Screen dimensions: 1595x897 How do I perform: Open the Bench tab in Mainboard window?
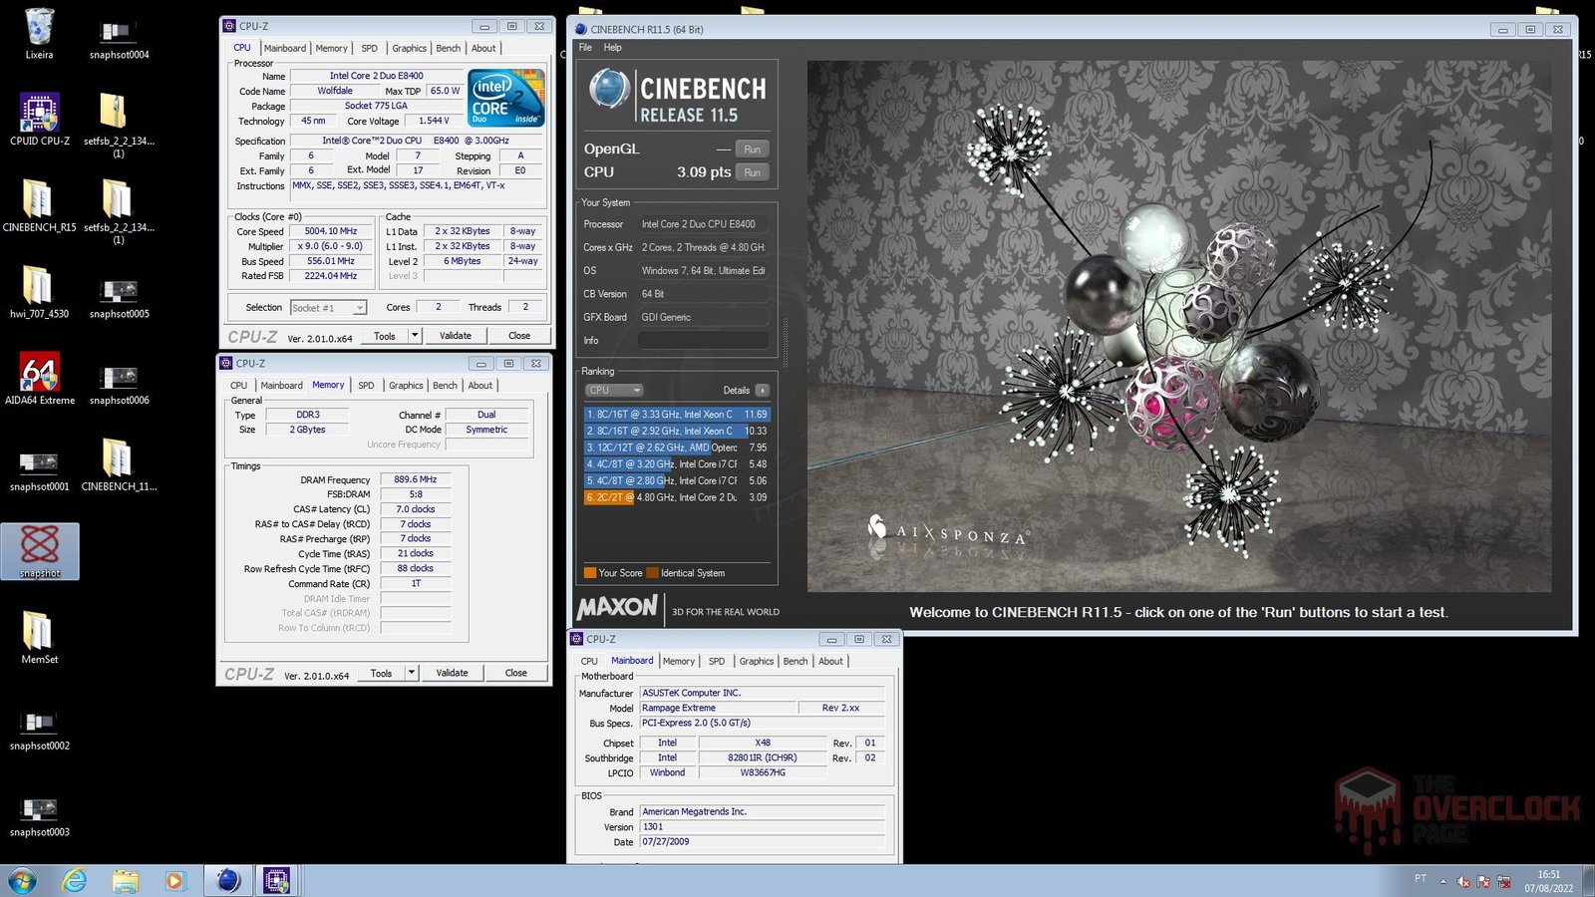coord(795,661)
